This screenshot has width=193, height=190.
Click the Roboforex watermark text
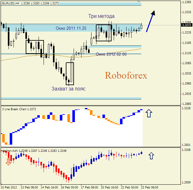(126, 75)
